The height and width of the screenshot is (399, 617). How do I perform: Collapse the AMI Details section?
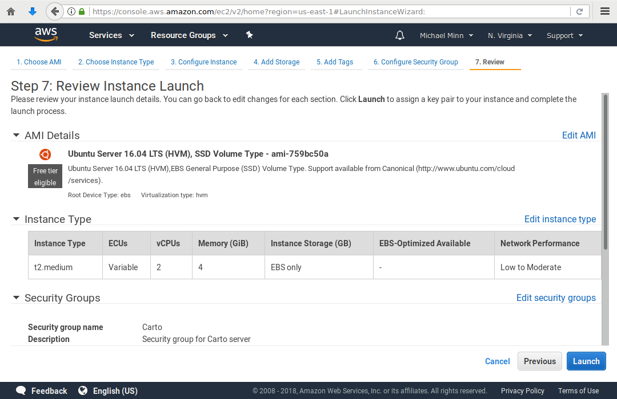point(16,136)
